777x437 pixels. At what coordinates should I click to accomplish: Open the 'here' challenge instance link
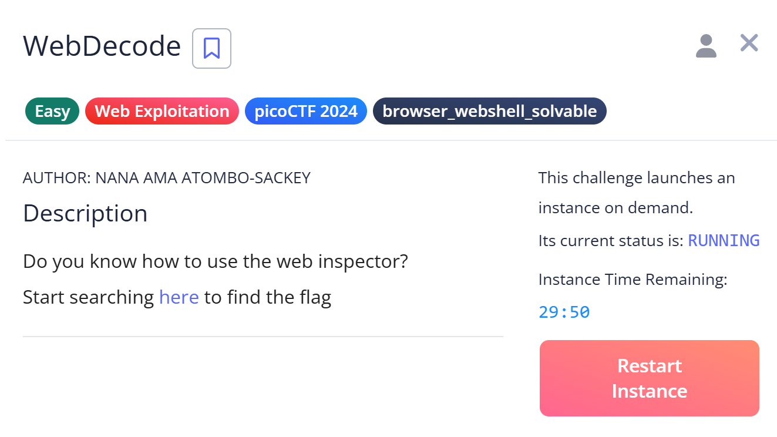click(x=179, y=297)
